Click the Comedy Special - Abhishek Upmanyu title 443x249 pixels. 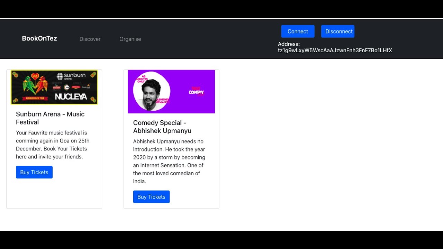pos(162,127)
